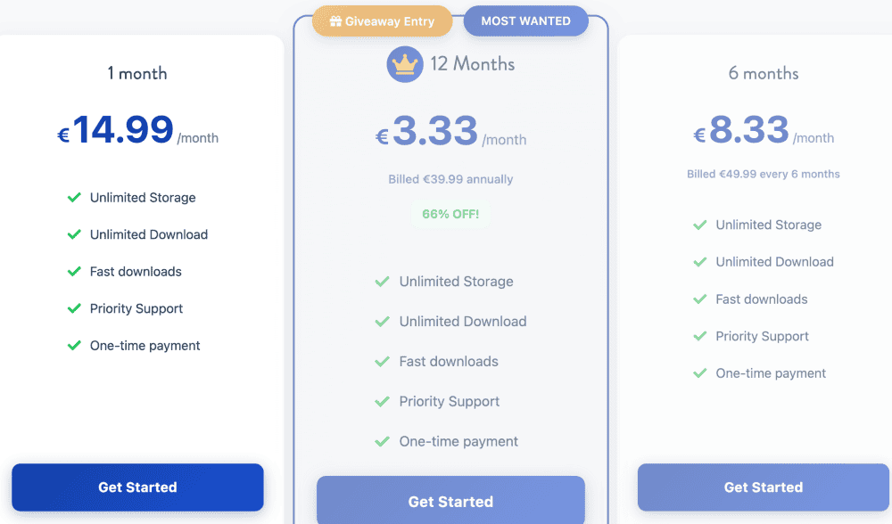The height and width of the screenshot is (524, 892).
Task: Click the 66% OFF! label
Action: click(x=450, y=214)
